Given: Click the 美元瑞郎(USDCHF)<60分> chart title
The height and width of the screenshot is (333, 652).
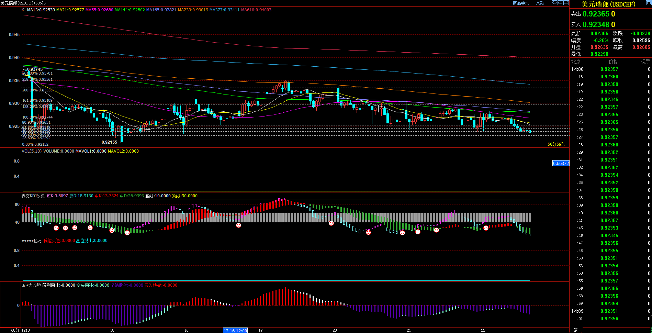Looking at the screenshot, I should [23, 3].
